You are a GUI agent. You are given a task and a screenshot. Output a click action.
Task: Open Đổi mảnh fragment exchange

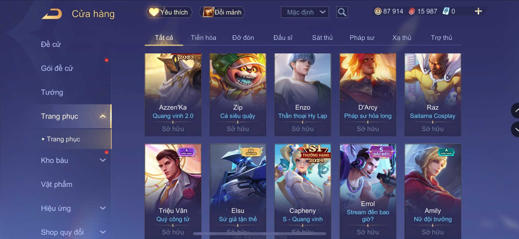point(222,12)
